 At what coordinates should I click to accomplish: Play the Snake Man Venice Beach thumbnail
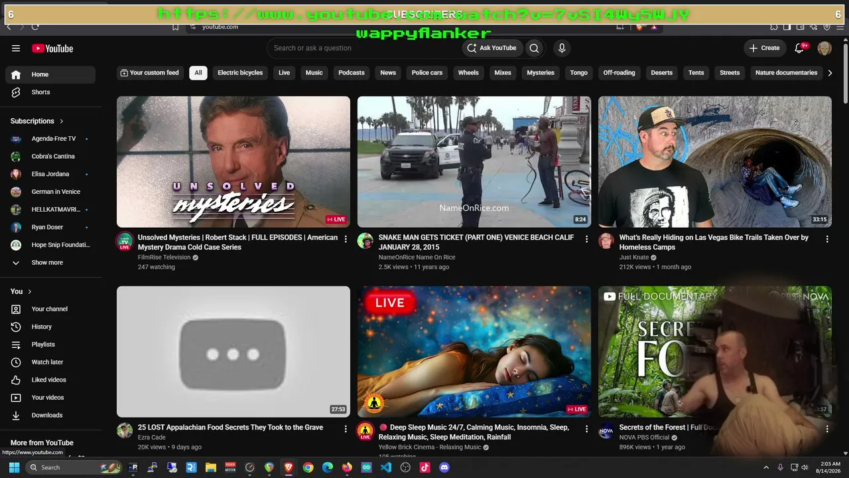click(474, 162)
